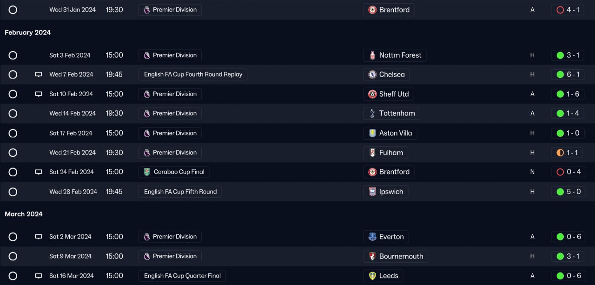Click TV icon for Sat 16 Mar fixture
Image resolution: width=595 pixels, height=285 pixels.
click(39, 276)
